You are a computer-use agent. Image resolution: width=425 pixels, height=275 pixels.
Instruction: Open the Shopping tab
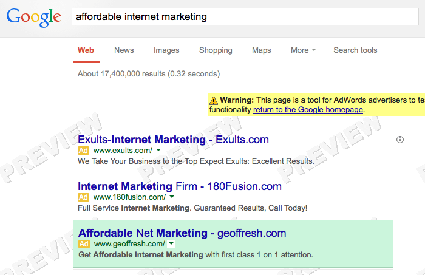216,50
